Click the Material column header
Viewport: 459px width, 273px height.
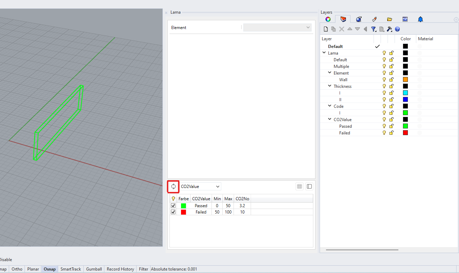[425, 39]
